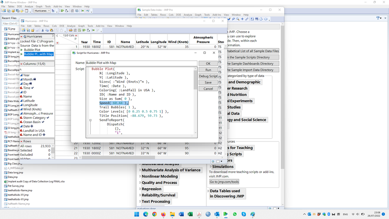389x219 pixels.
Task: Open the Hurricanes window selector dropdown
Action: (x=41, y=11)
